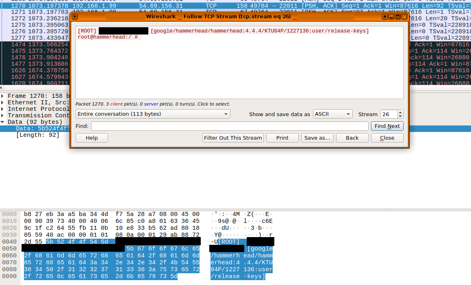Expand the Internet Protocol tree node
This screenshot has width=471, height=285.
point(2,109)
